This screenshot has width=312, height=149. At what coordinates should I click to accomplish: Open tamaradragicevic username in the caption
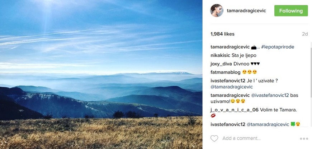tap(230, 47)
